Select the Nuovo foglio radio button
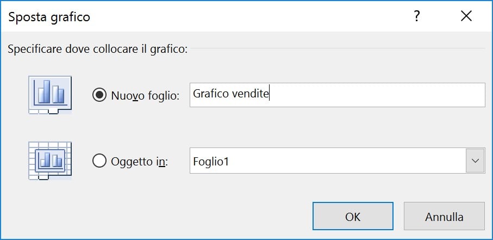The width and height of the screenshot is (493, 240). coord(99,95)
